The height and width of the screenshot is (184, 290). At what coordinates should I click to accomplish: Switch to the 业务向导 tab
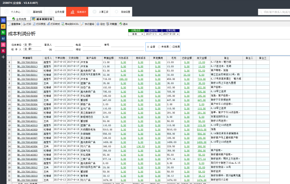coord(19,18)
